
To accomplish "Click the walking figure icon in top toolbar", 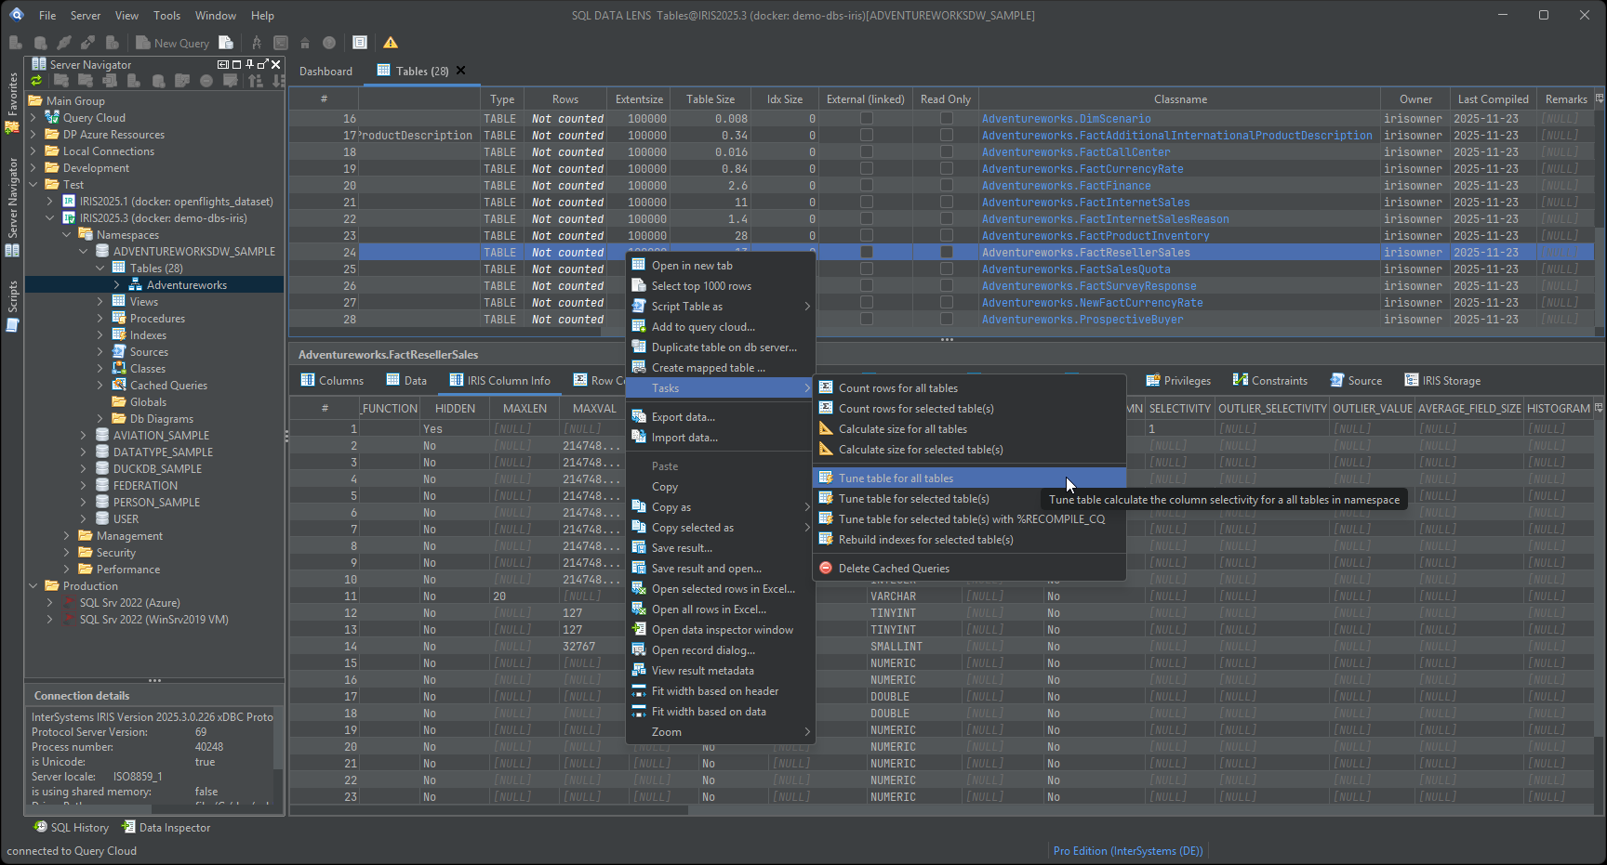I will click(x=257, y=43).
